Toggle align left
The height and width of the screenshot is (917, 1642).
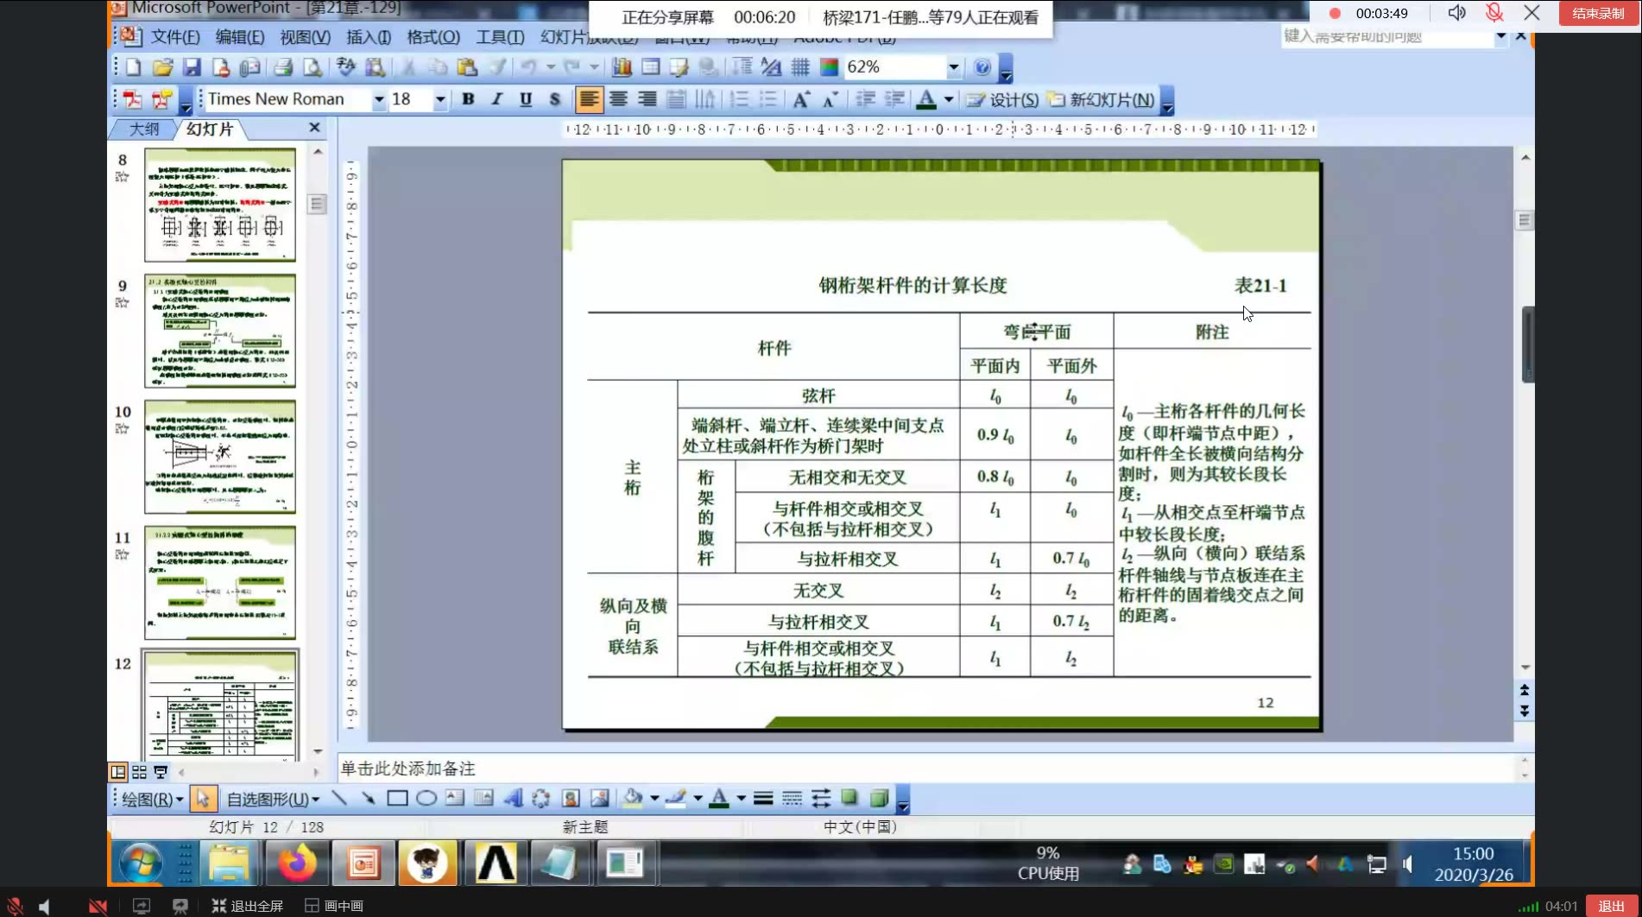tap(589, 99)
